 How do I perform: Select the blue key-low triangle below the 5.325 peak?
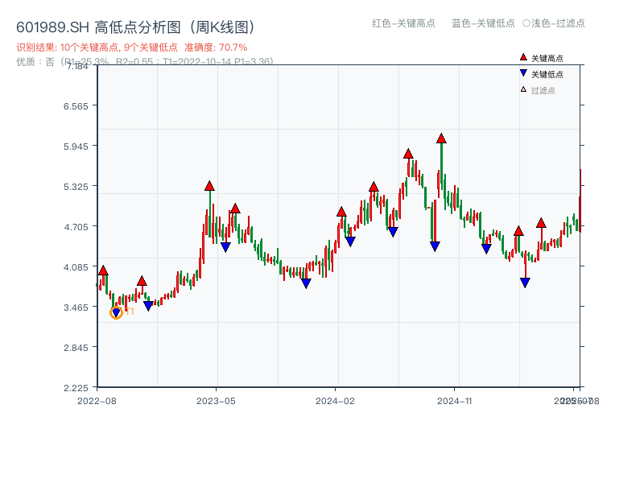225,248
